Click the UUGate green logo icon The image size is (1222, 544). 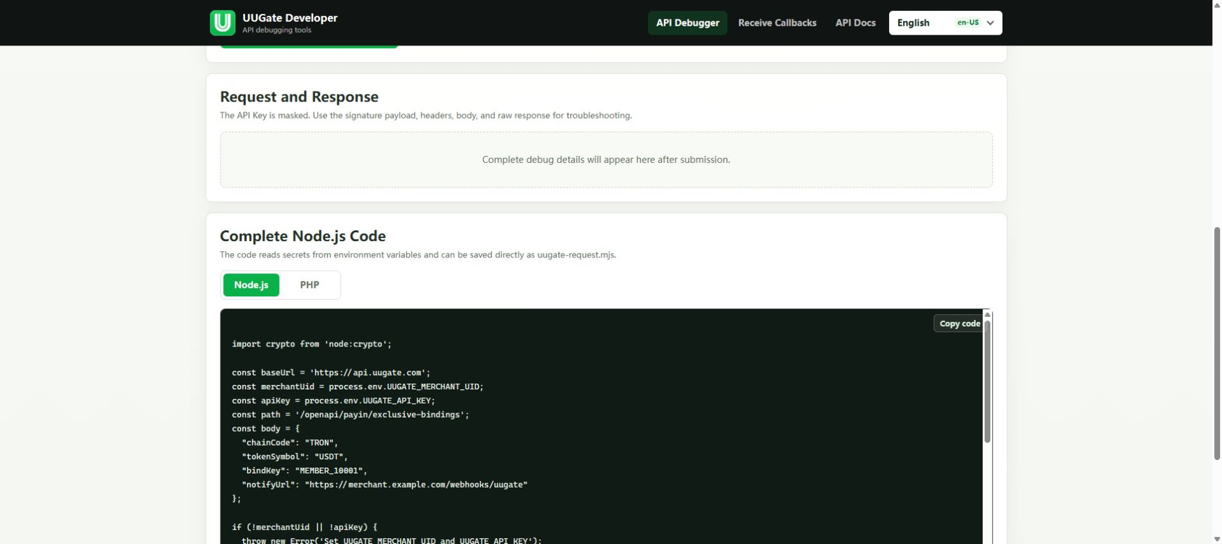click(x=222, y=23)
